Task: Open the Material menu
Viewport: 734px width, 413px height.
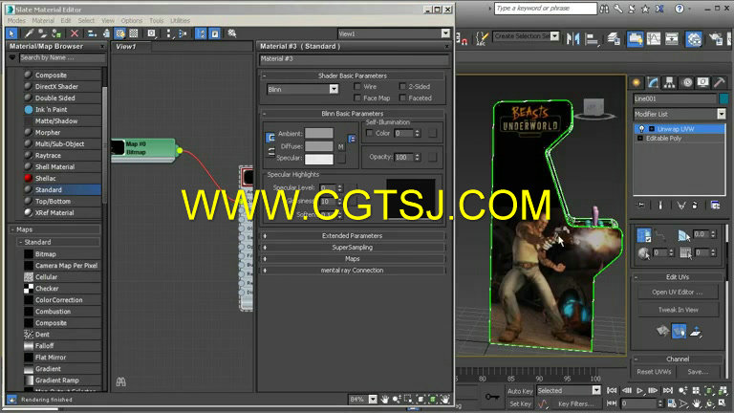Action: [x=43, y=21]
